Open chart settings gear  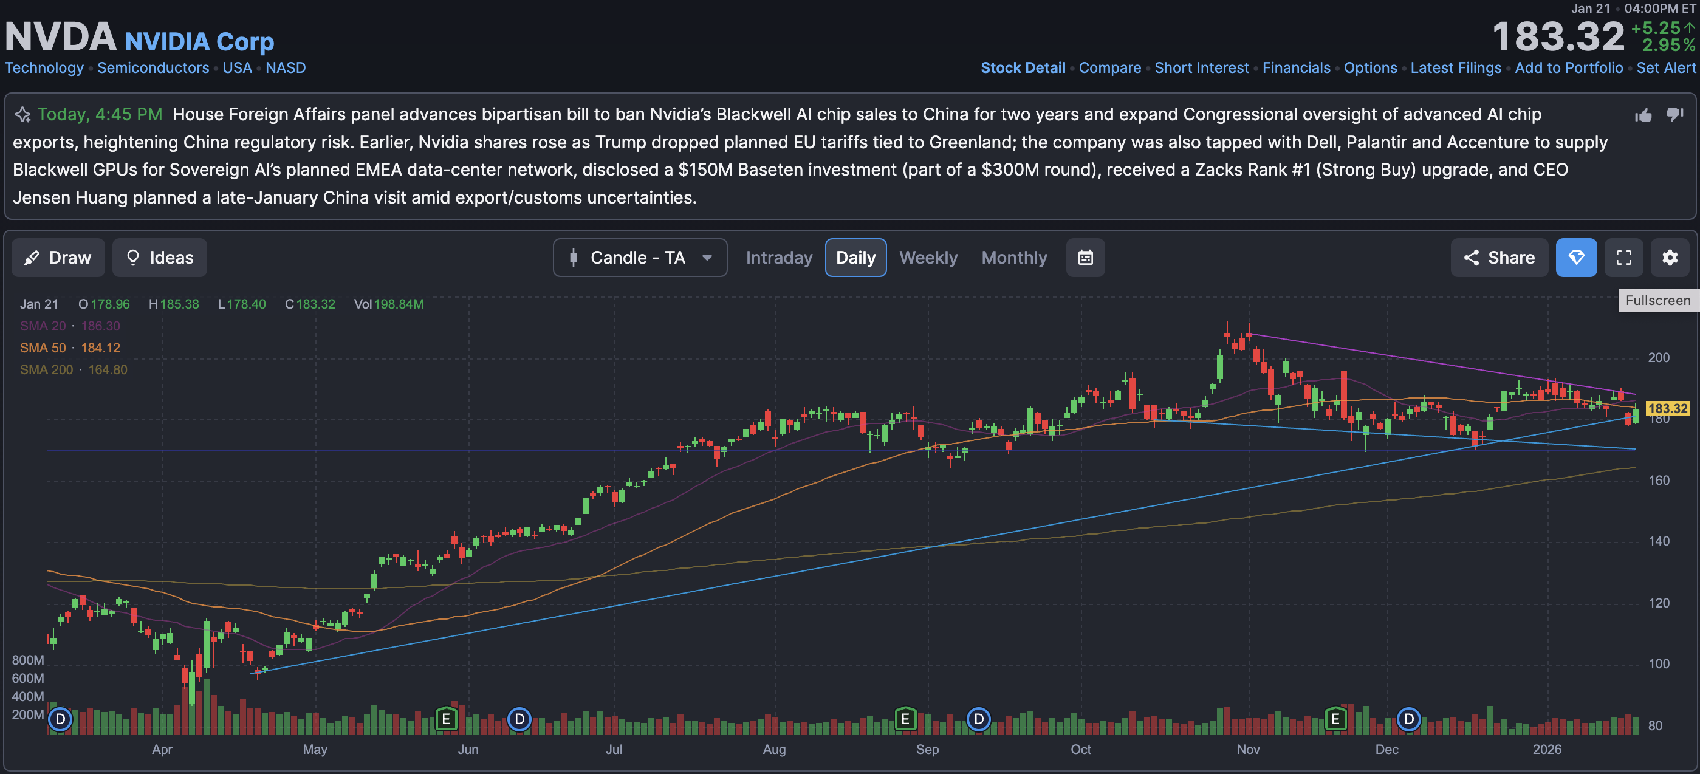tap(1669, 258)
